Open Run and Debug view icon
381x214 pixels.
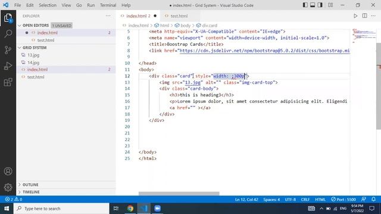(x=8, y=66)
